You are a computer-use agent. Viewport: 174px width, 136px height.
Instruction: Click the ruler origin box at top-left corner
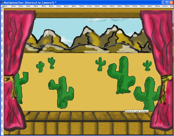[2, 6]
